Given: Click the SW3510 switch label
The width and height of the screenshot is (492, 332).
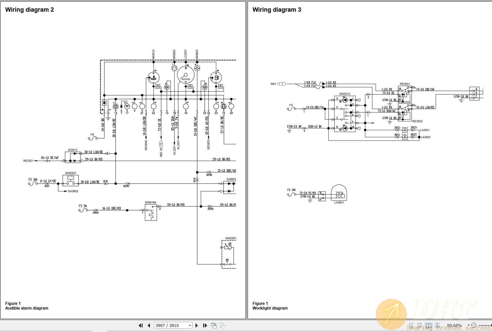Looking at the screenshot, I should click(345, 94).
